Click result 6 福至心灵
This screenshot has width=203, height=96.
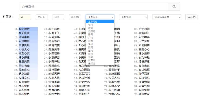[24, 53]
